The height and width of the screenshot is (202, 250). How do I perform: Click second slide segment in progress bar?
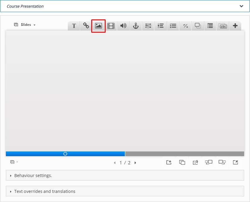click(184, 154)
